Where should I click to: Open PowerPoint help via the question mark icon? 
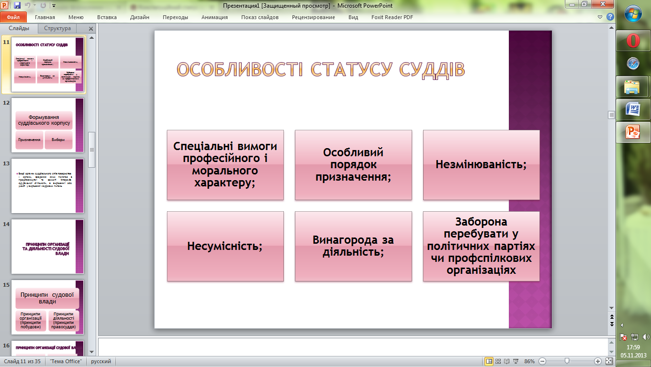610,17
